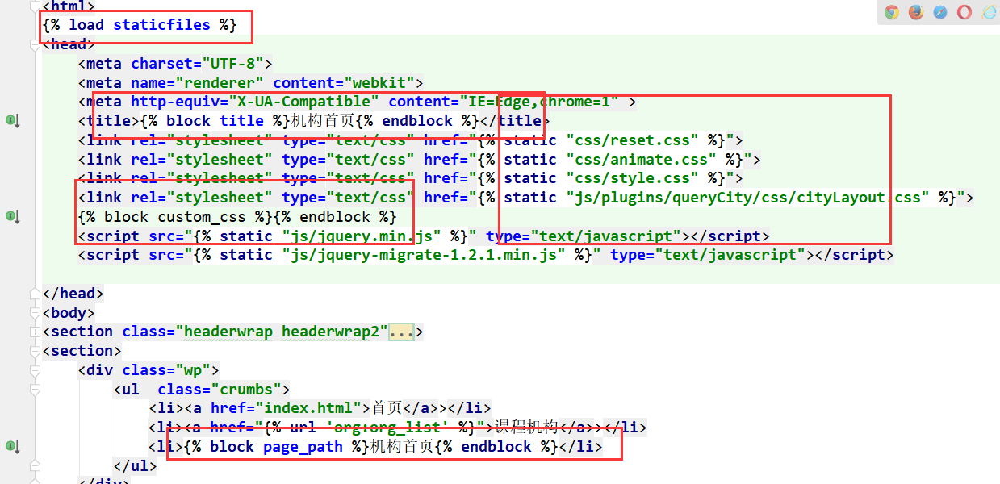Screen dimensions: 1000x484
Task: Click the '课程机构' link text
Action: click(525, 428)
